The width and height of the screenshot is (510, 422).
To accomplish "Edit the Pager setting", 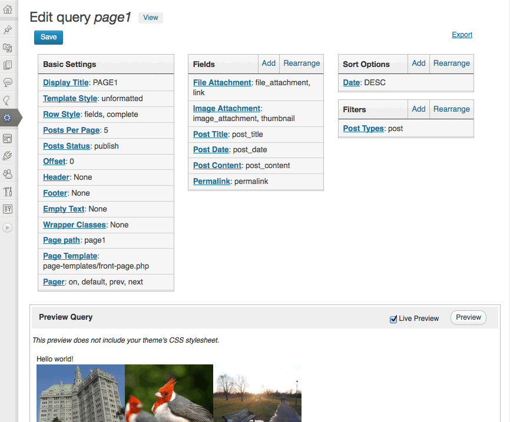I will tap(54, 282).
